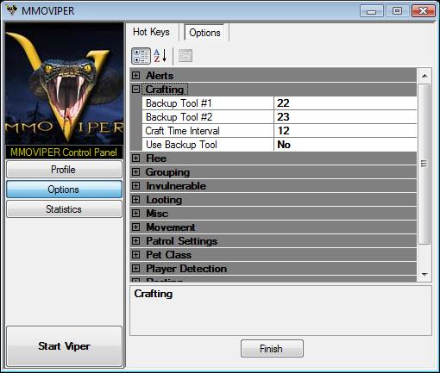Click the Alerts category header text
Image resolution: width=440 pixels, height=373 pixels.
tap(160, 76)
